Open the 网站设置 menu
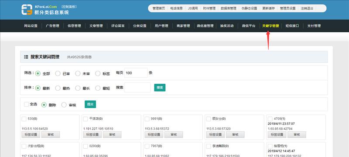The width and height of the screenshot is (349, 157). pos(31,26)
